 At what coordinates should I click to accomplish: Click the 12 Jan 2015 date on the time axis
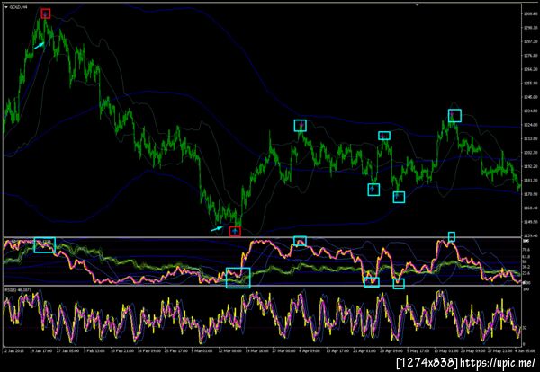click(x=13, y=351)
